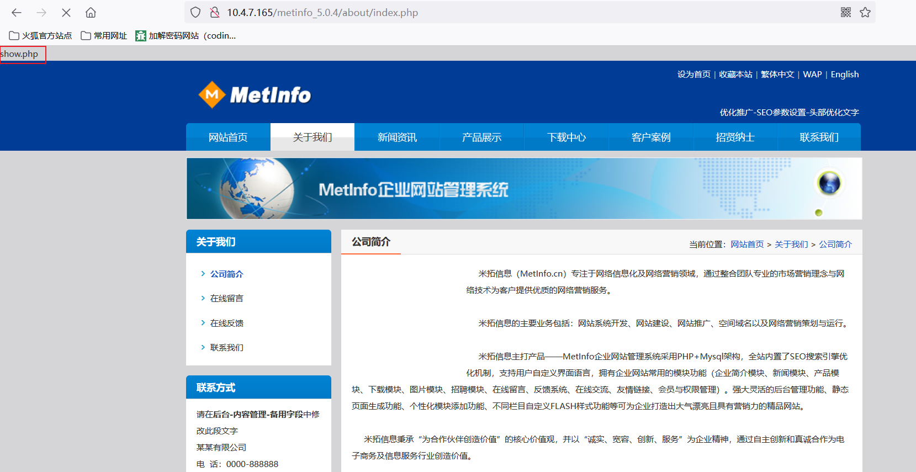Viewport: 916px width, 472px height.
Task: Click the MetInfo企业网站管理系统 banner image
Action: [524, 188]
